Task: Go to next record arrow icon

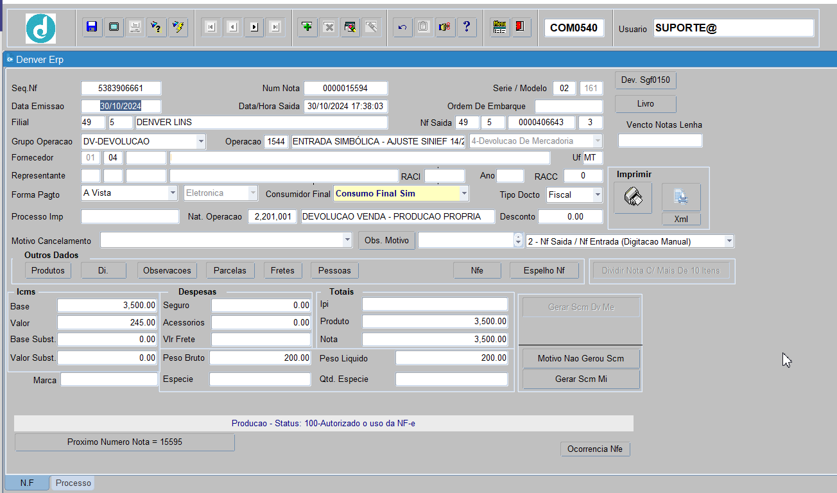Action: coord(254,27)
